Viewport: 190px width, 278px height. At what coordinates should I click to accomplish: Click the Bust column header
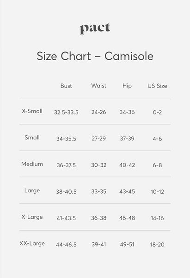coord(66,86)
